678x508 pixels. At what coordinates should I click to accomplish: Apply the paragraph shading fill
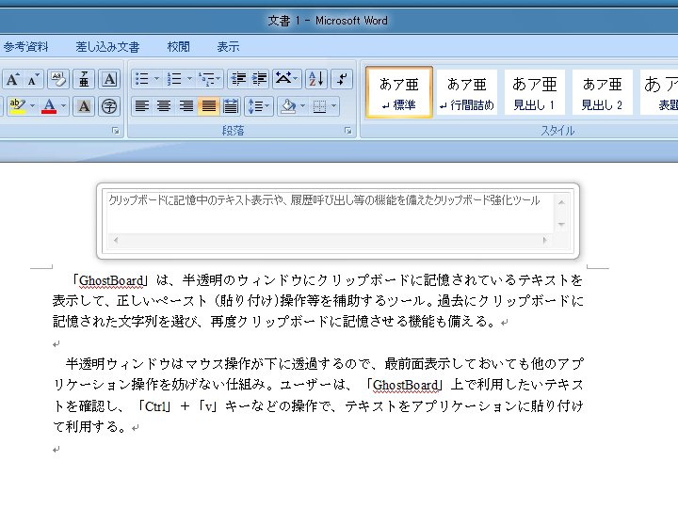tap(288, 105)
